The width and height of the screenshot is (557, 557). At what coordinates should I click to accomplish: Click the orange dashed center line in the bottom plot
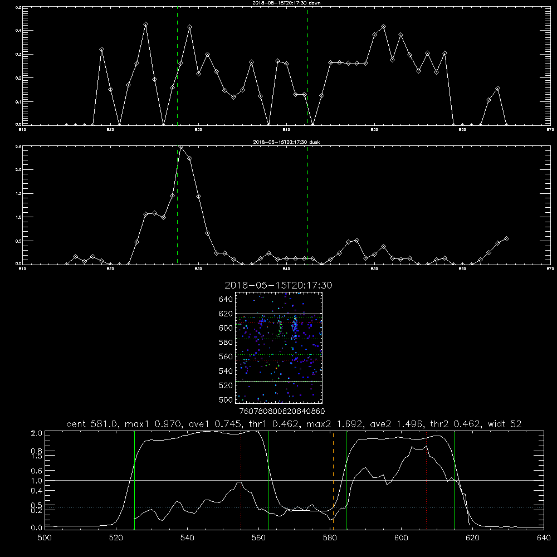pyautogui.click(x=333, y=481)
